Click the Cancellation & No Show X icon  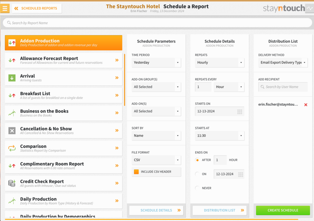(12, 131)
